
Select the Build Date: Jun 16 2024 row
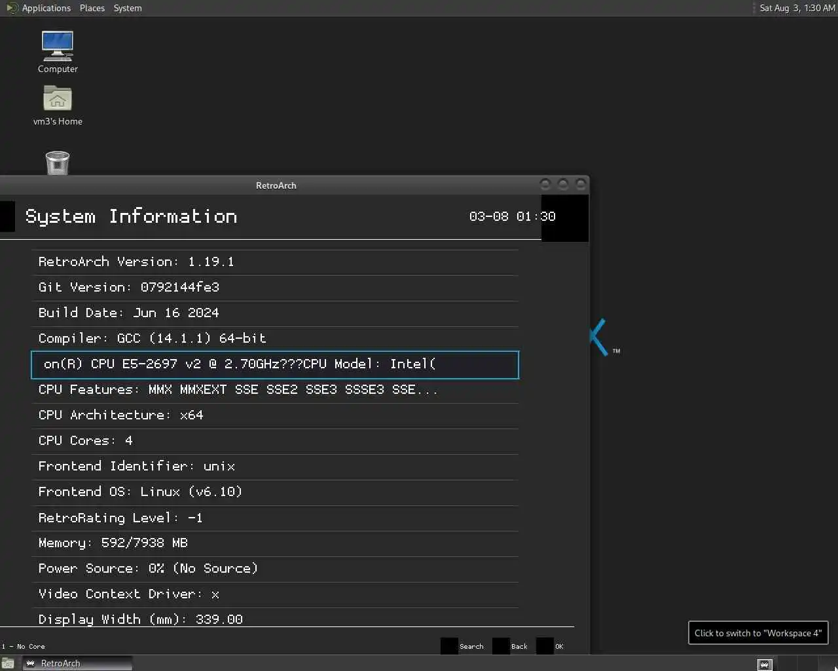click(275, 313)
